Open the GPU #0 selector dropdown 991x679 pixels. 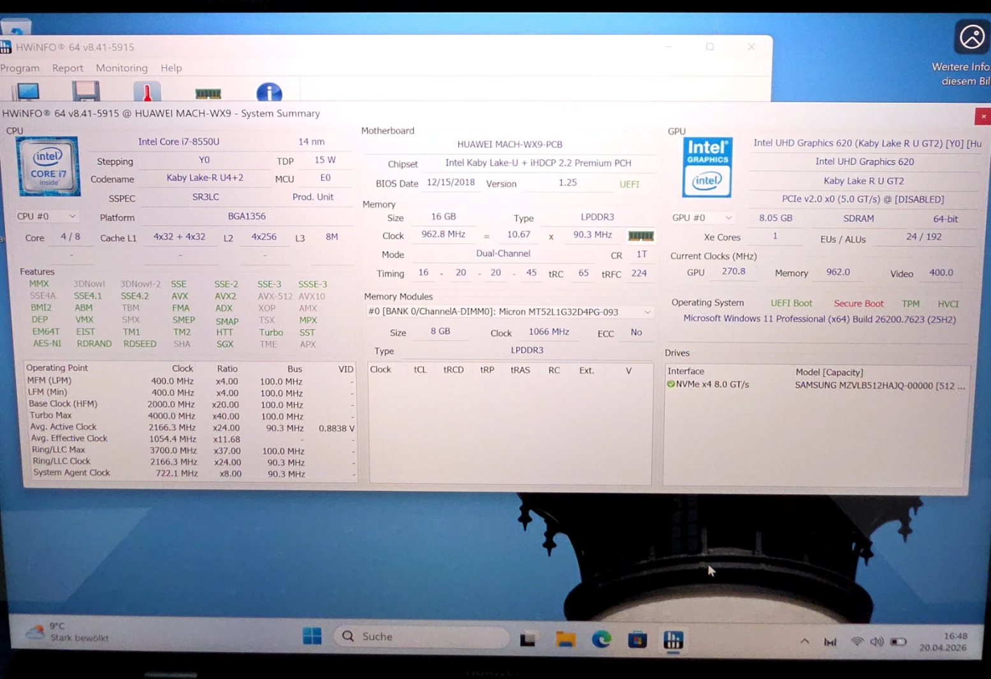tap(702, 218)
